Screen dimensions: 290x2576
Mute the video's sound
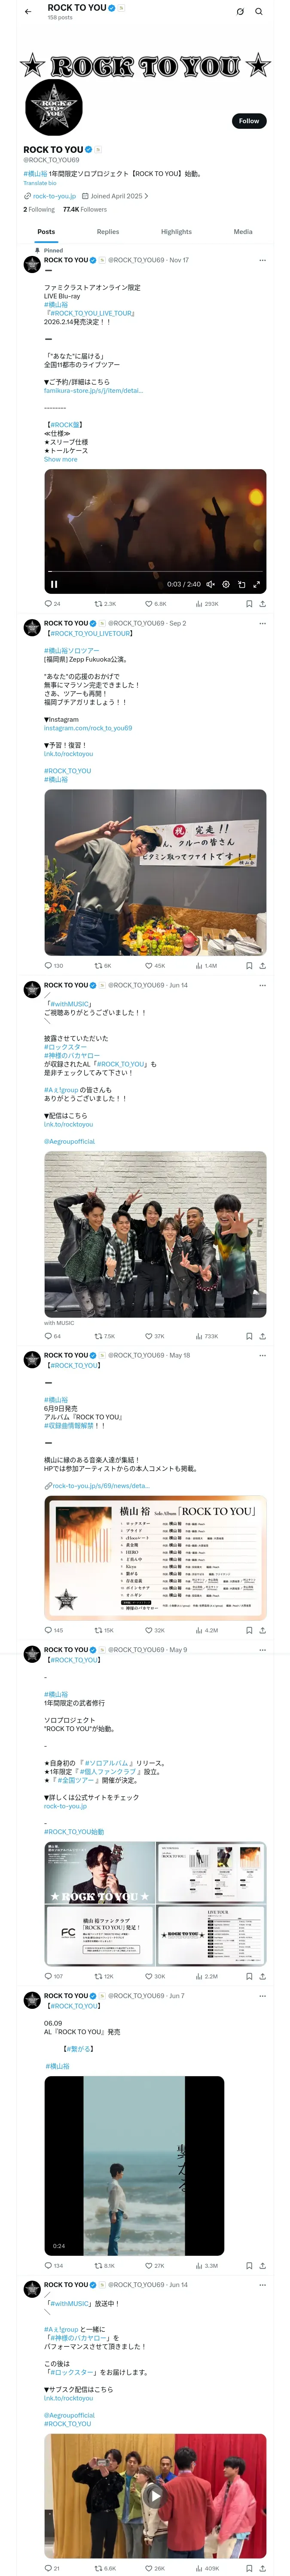coord(211,584)
